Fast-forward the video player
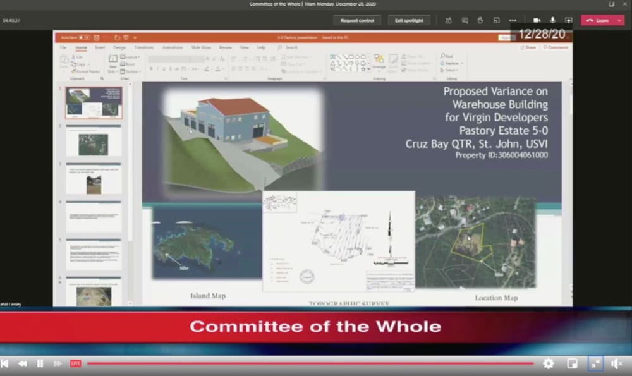The image size is (632, 376). pyautogui.click(x=58, y=363)
